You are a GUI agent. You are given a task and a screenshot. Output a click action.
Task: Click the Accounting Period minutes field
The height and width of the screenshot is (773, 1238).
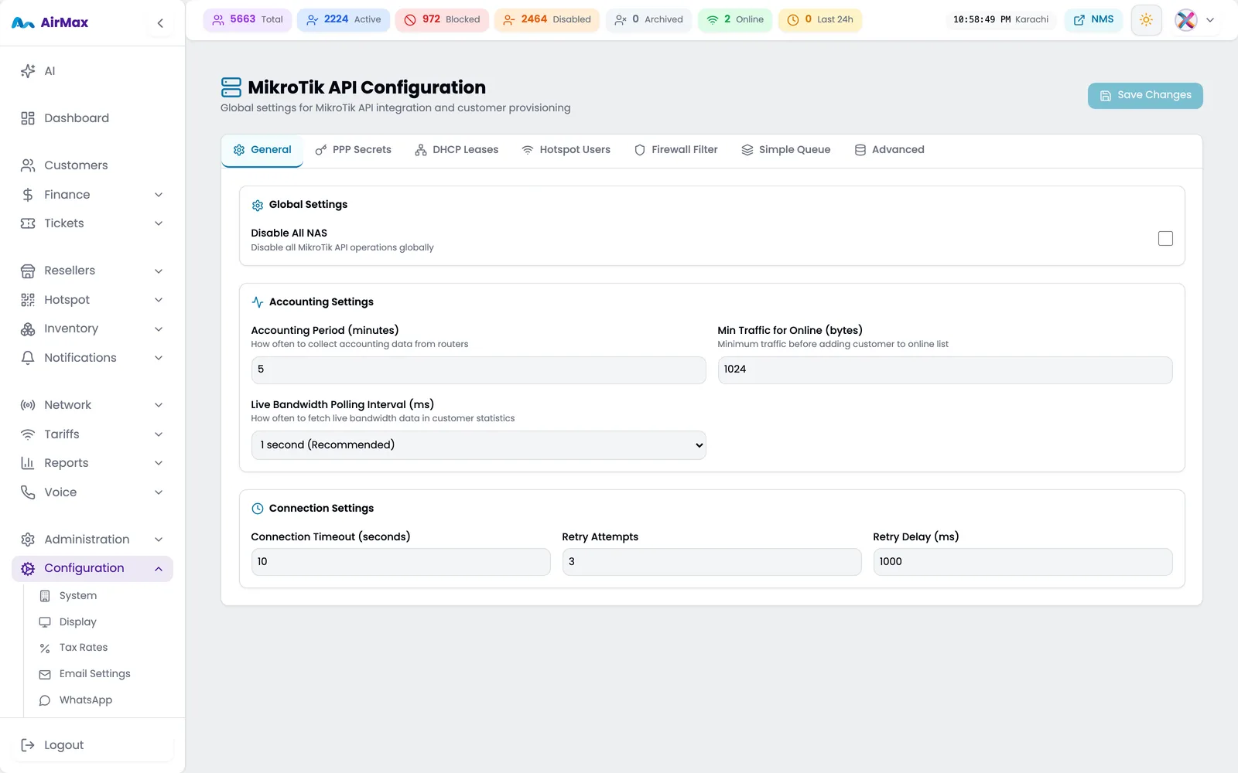(x=478, y=369)
